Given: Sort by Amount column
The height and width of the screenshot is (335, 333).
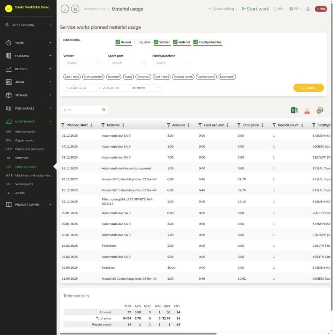Looking at the screenshot, I should point(189,125).
